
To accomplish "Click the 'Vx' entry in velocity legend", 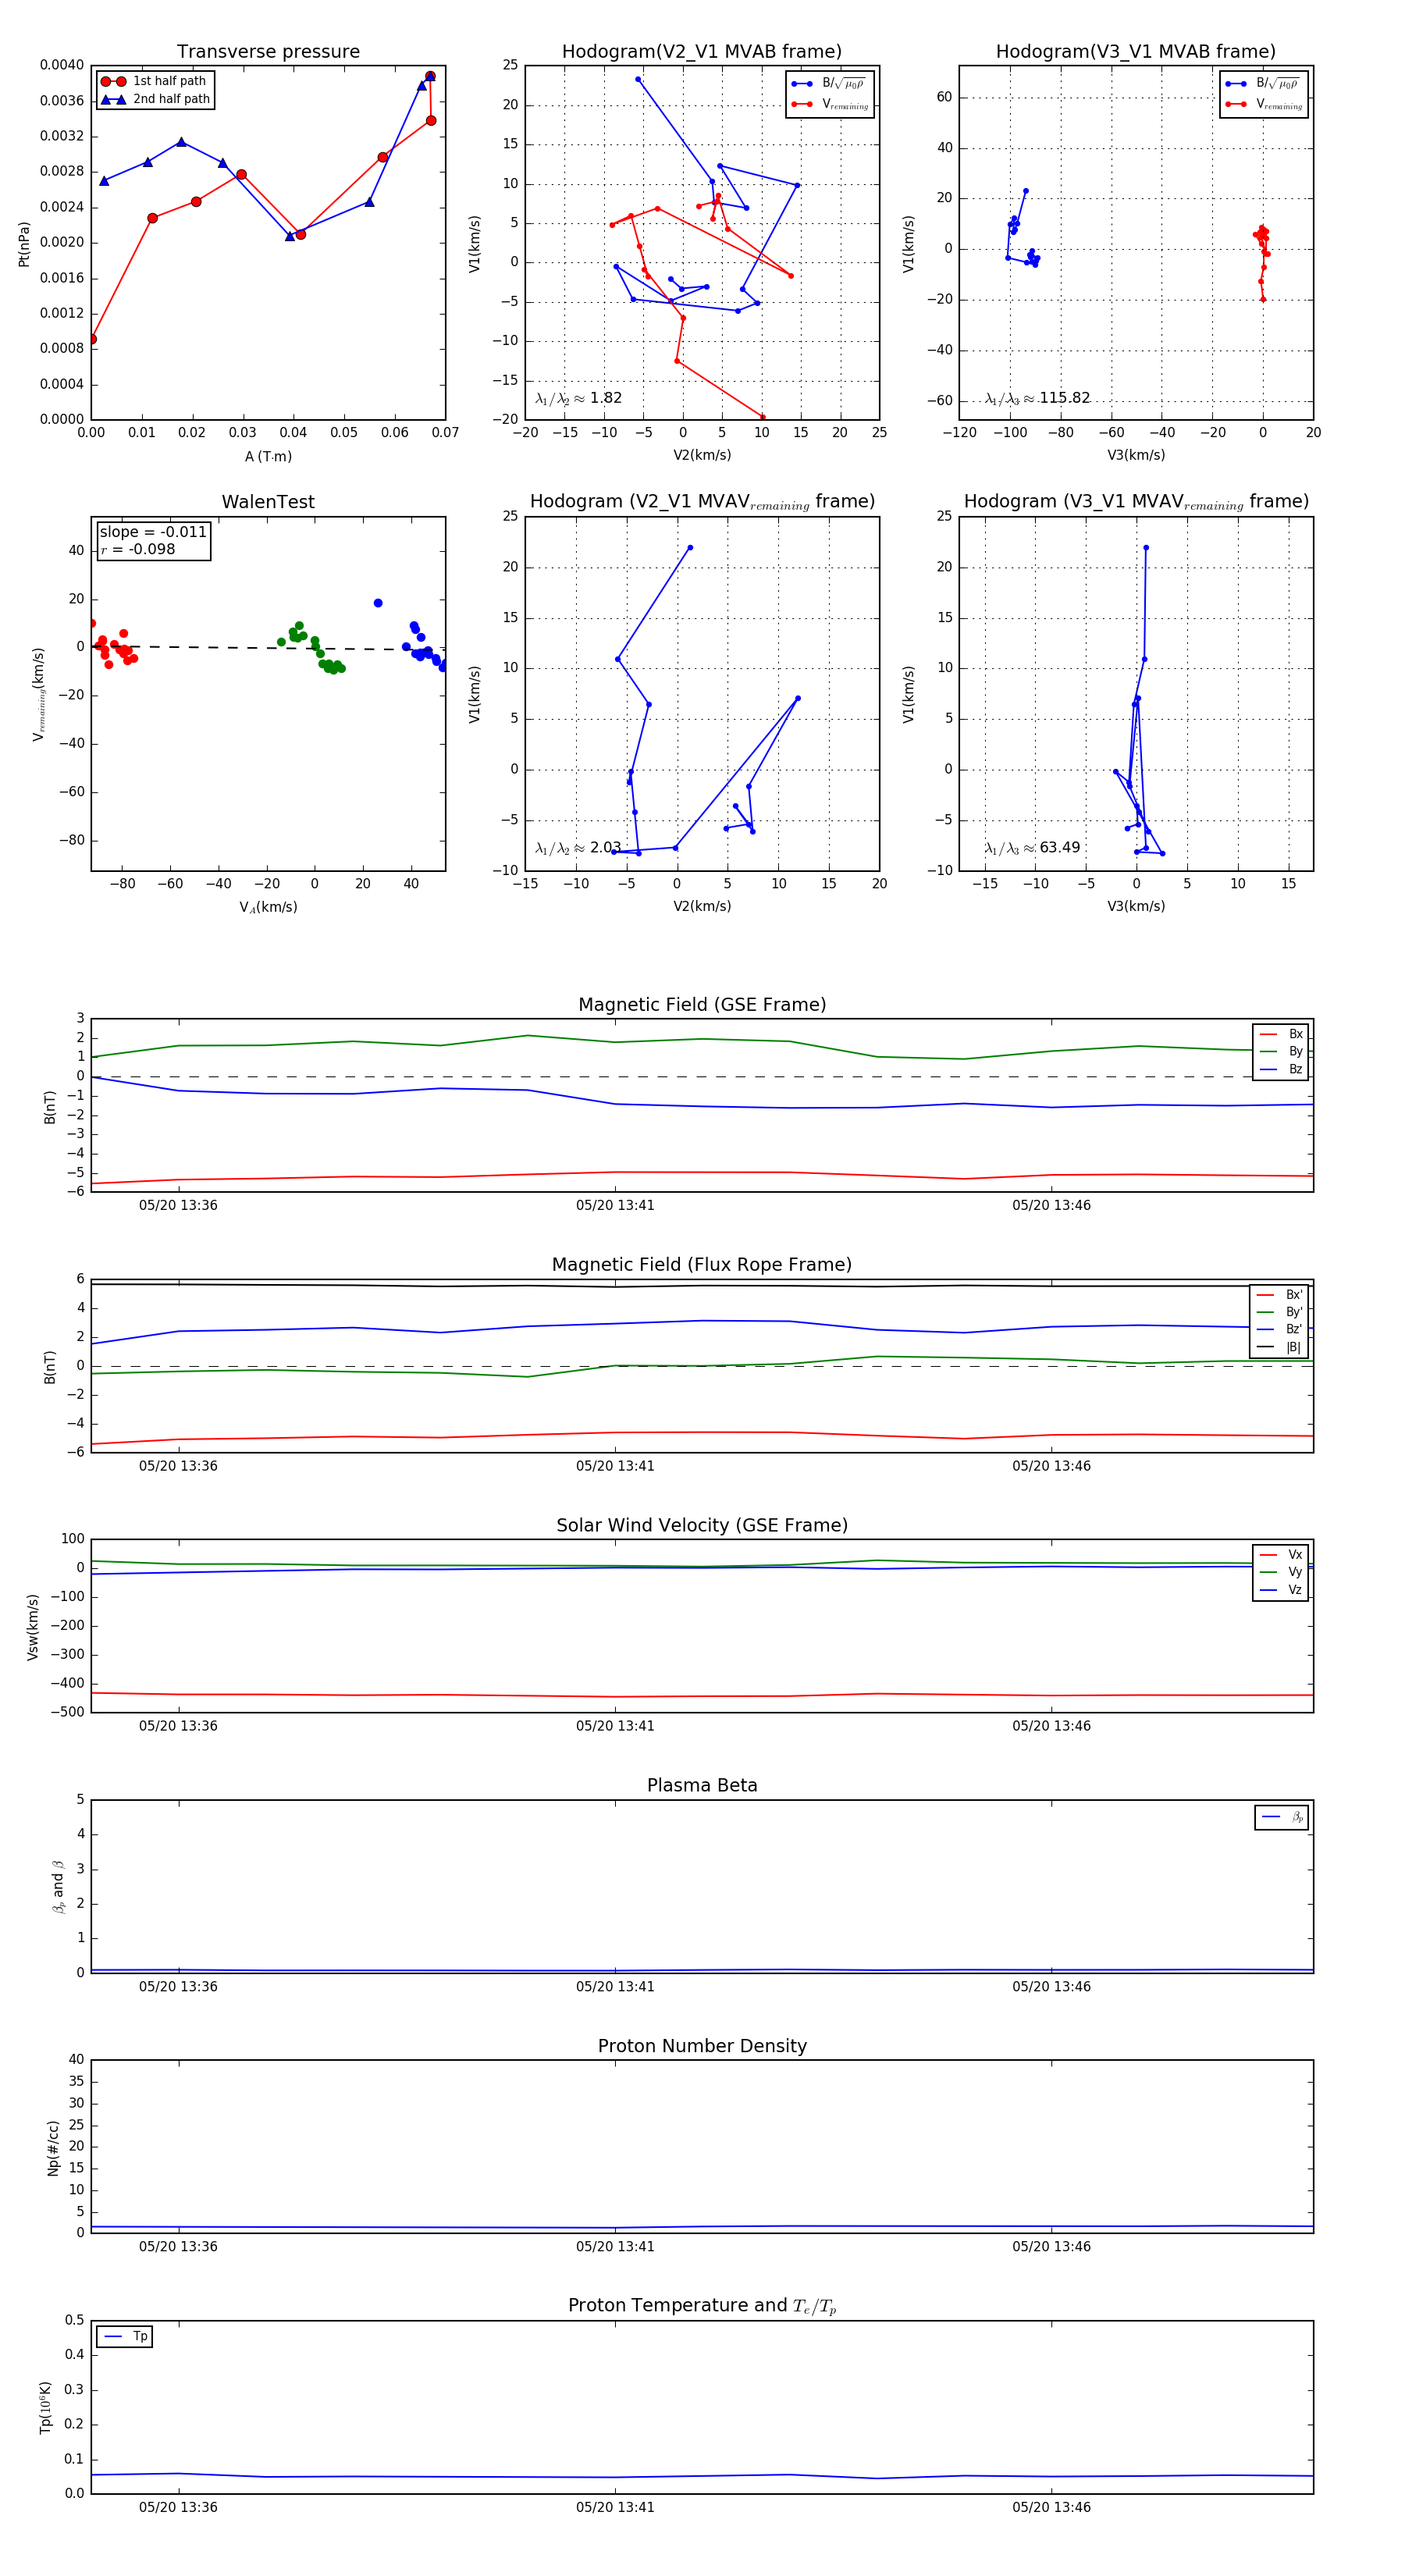I will (x=1281, y=1555).
